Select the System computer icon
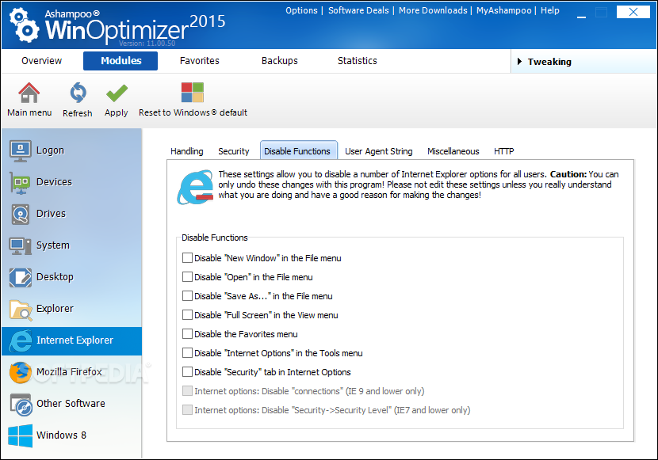The image size is (658, 460). point(20,246)
